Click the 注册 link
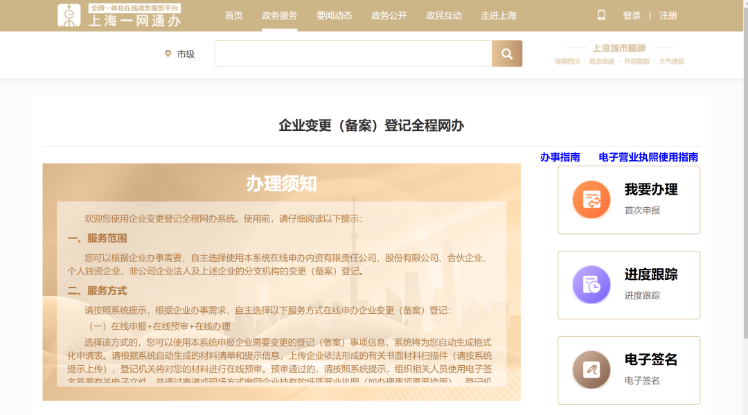 click(x=668, y=15)
